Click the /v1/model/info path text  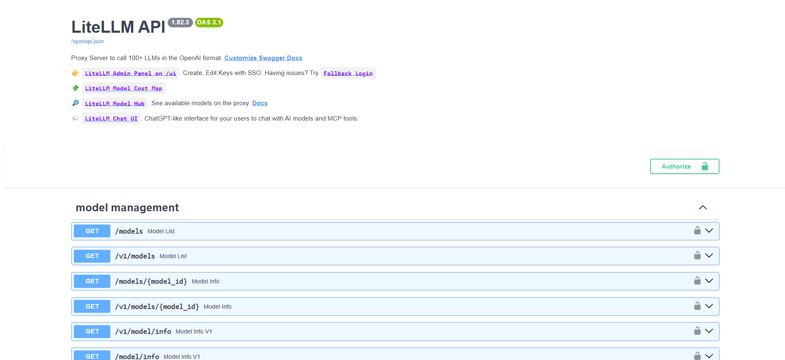143,331
